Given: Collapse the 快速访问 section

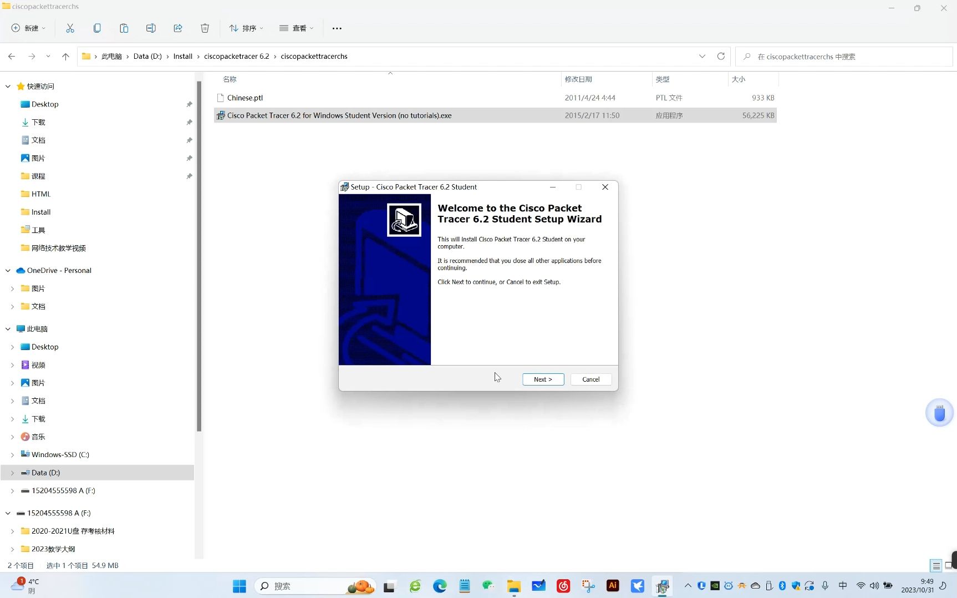Looking at the screenshot, I should (x=8, y=87).
